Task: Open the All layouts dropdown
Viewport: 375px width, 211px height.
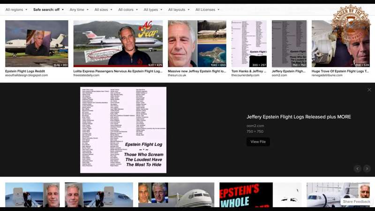Action: click(x=179, y=9)
